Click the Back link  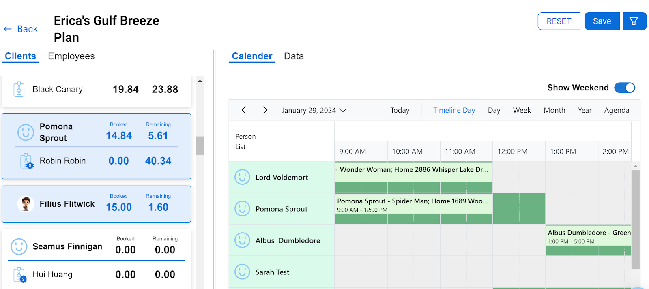tap(27, 29)
